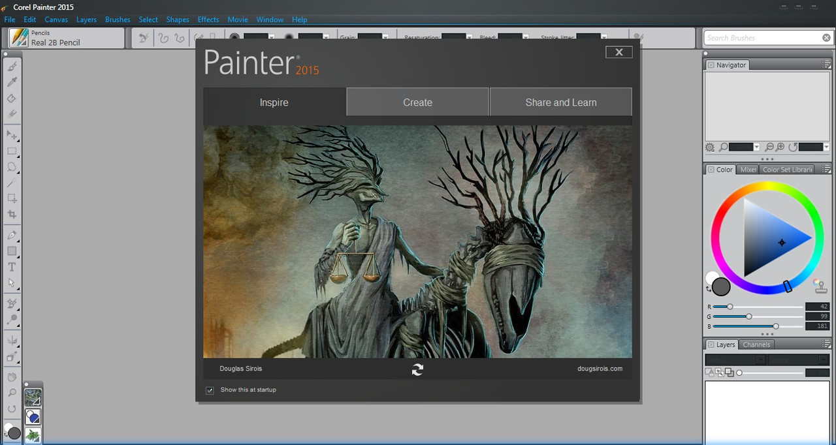
Task: Open the brush selector Real 2B Pencil
Action: click(67, 38)
